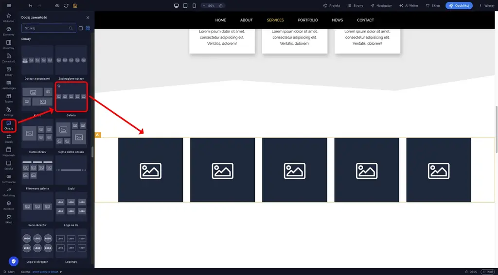
Task: Preview the page with the eye icon
Action: point(57,6)
